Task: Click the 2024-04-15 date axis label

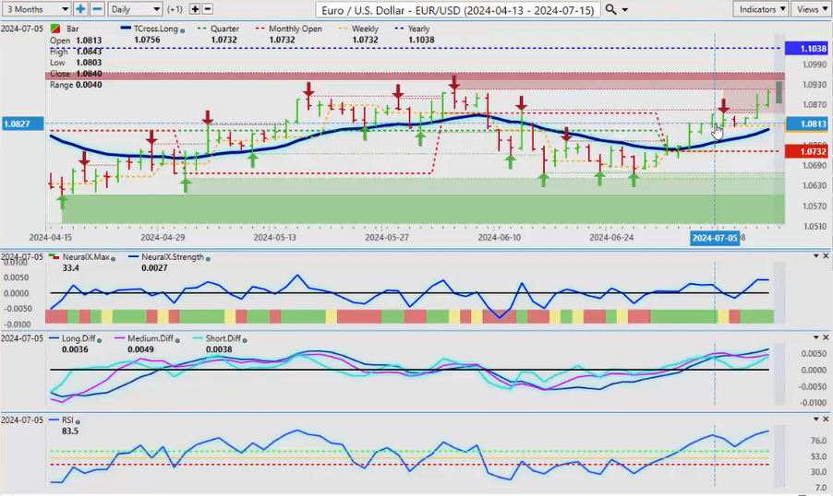Action: pyautogui.click(x=51, y=238)
